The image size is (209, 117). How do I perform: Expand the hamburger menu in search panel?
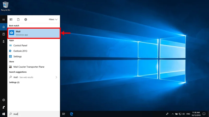tap(4, 19)
